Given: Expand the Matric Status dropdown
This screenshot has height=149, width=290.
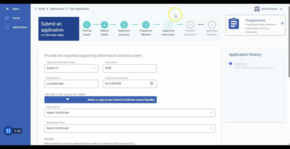Looking at the screenshot, I should coord(211,113).
